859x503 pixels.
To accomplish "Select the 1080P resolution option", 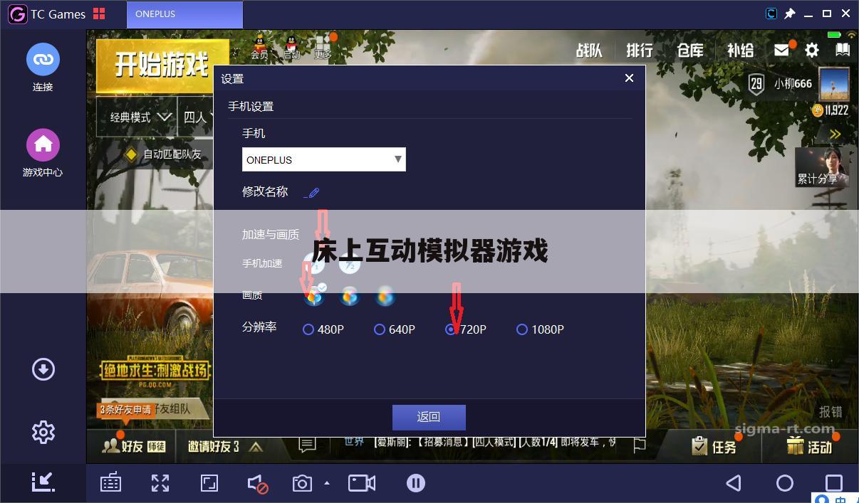I will point(540,329).
